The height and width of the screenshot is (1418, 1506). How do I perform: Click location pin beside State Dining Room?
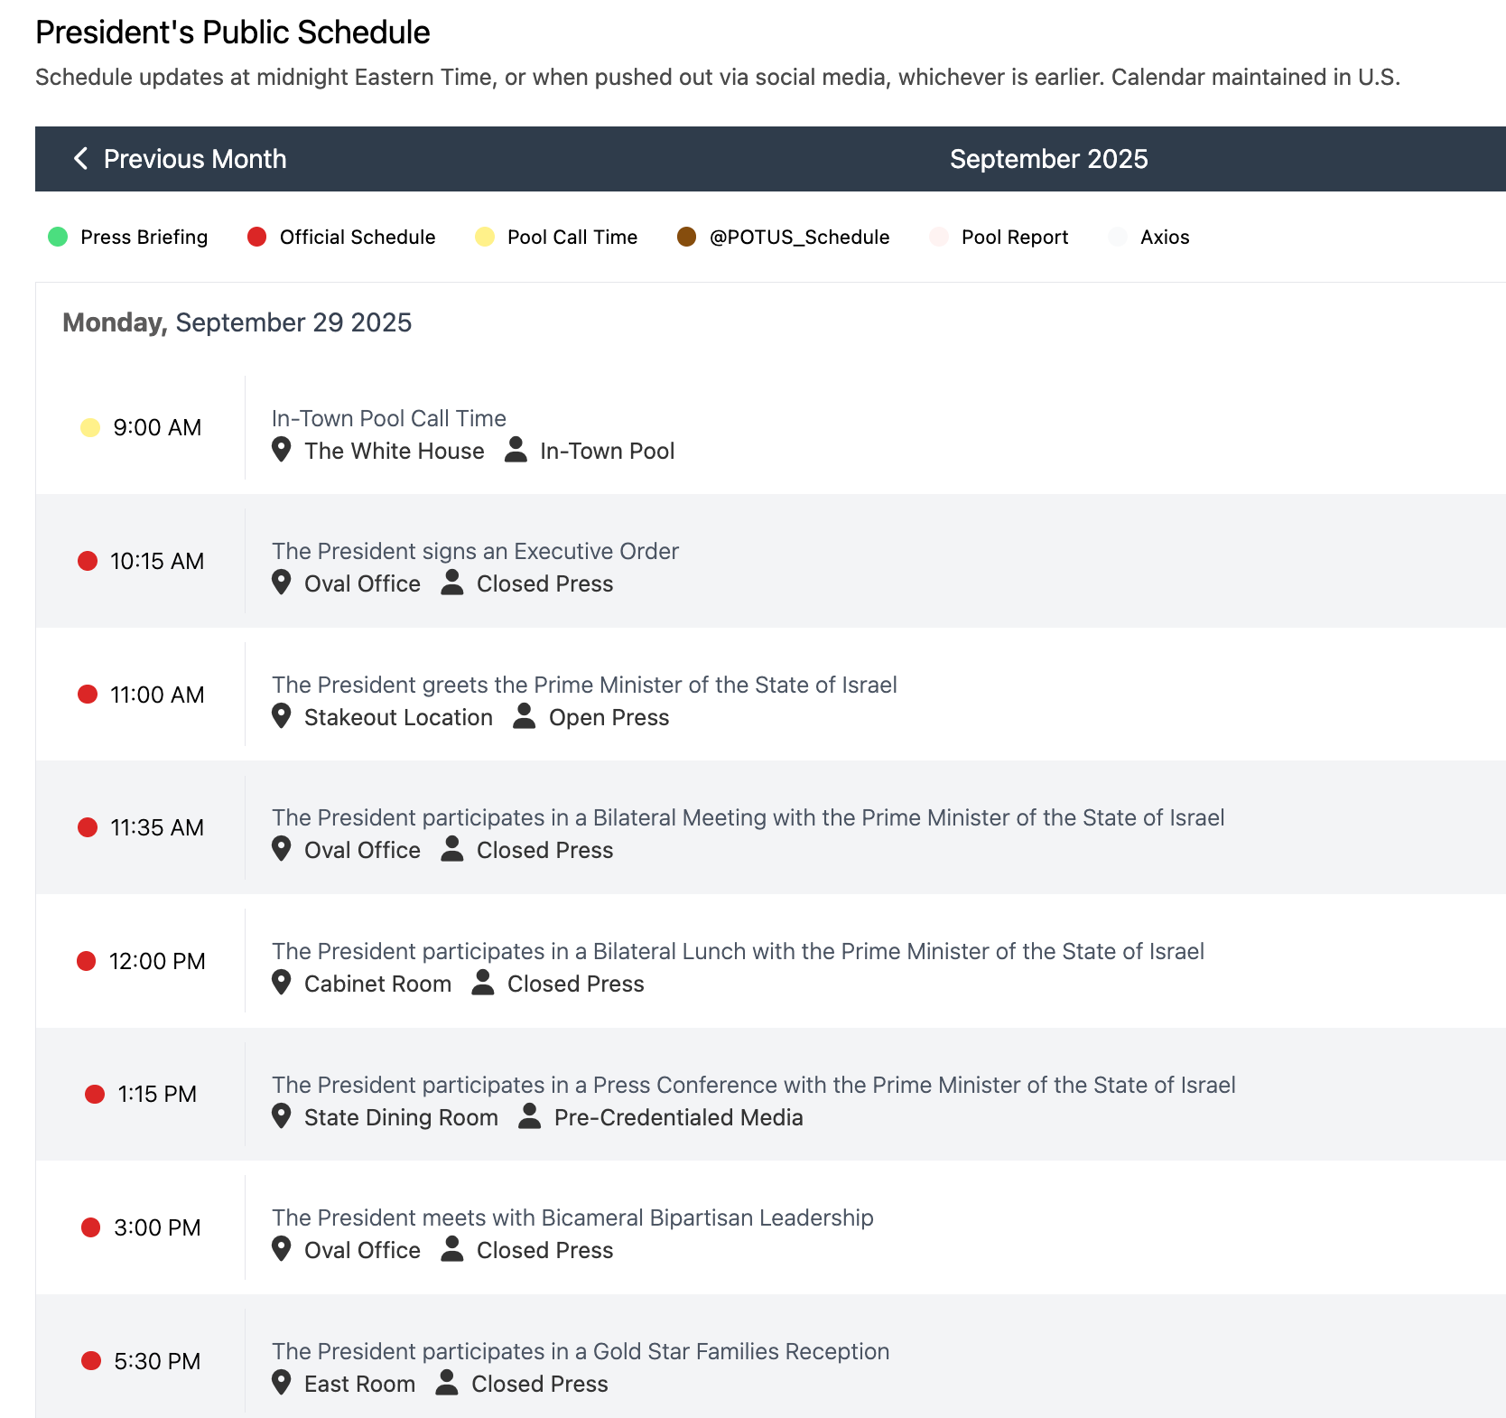click(x=281, y=1116)
